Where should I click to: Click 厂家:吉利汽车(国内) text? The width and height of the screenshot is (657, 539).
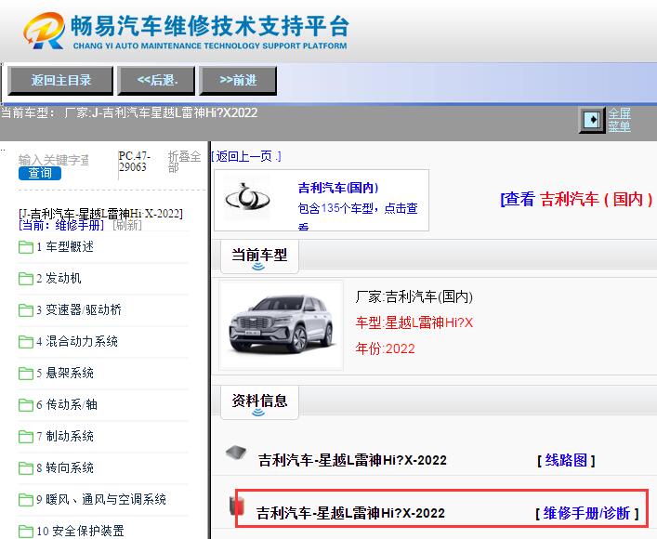coord(414,296)
